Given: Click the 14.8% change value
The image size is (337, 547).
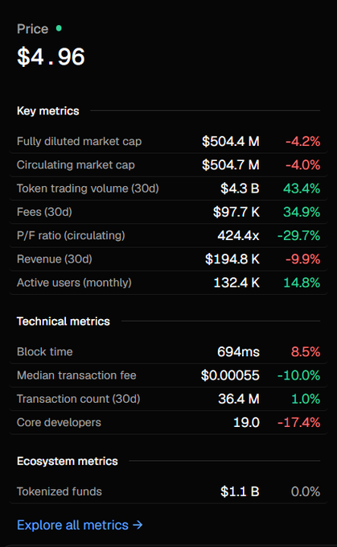Looking at the screenshot, I should pyautogui.click(x=302, y=283).
